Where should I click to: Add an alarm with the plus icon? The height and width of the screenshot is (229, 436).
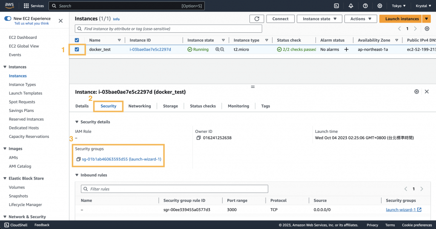[x=346, y=49]
